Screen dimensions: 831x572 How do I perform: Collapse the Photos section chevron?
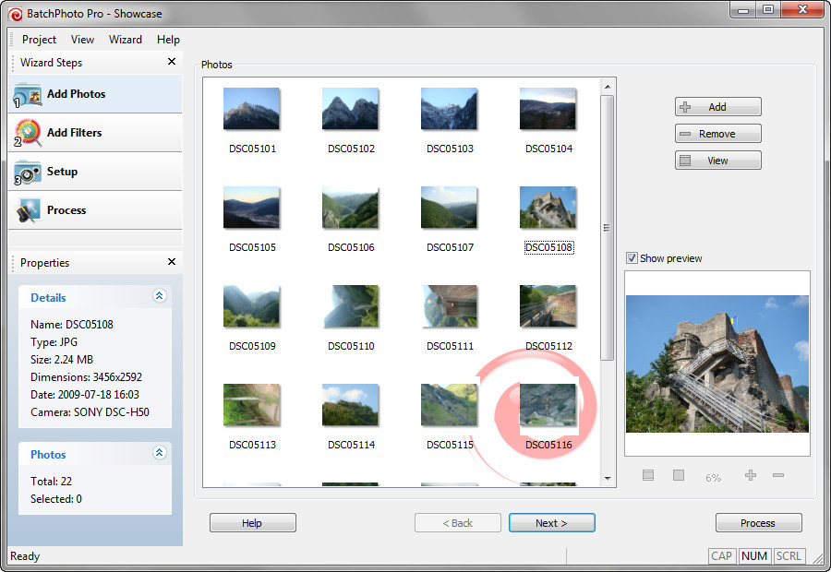(159, 453)
